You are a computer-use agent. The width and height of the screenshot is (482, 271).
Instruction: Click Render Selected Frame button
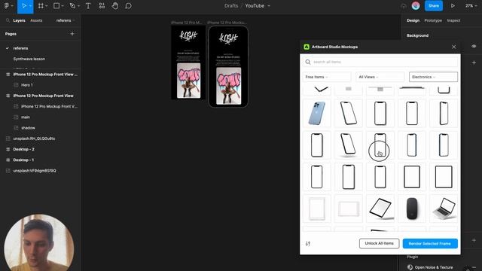(430, 243)
